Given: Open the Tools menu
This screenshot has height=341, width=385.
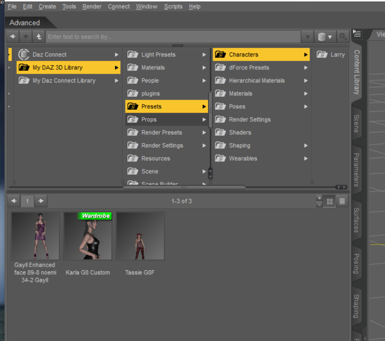Looking at the screenshot, I should coord(69,6).
